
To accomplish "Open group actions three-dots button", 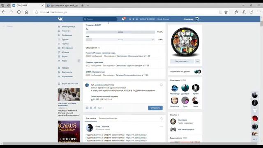I will (x=197, y=61).
